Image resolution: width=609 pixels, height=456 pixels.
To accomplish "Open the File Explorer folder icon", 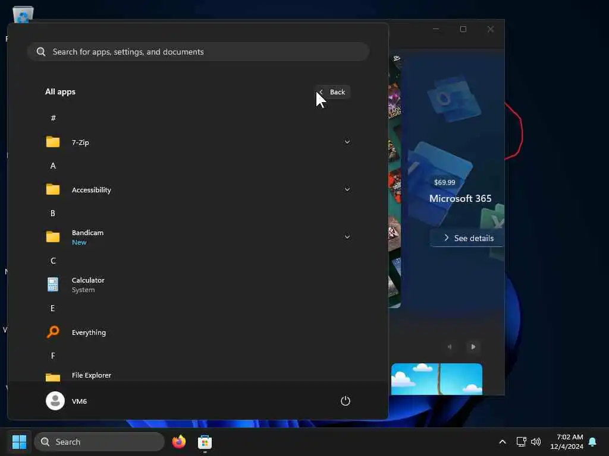I will pos(53,376).
